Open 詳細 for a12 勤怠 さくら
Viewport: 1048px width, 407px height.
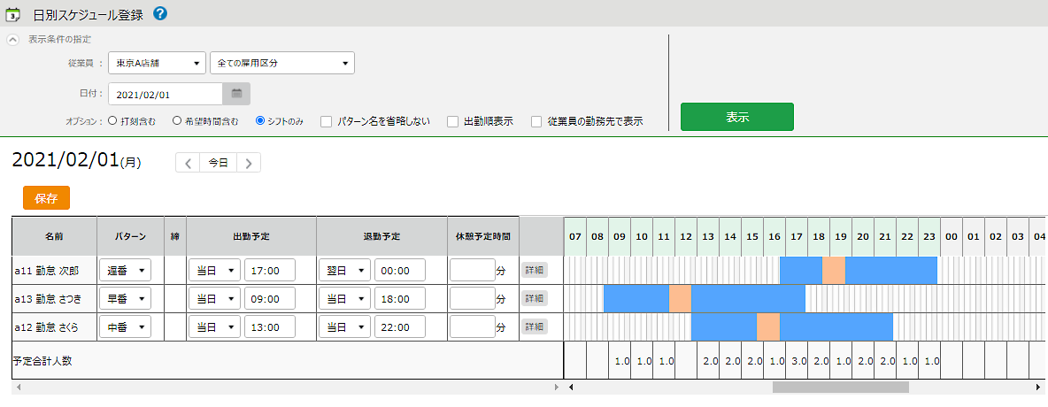[x=535, y=326]
